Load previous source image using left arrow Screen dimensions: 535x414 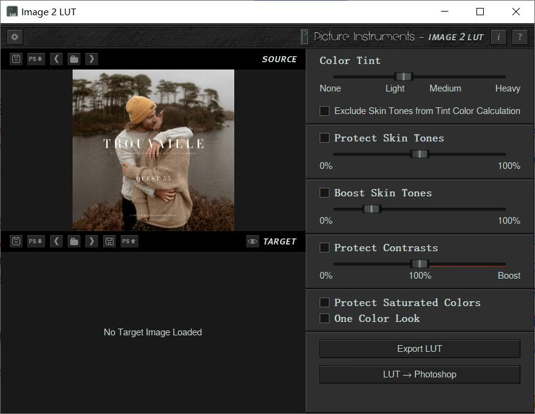(x=56, y=59)
